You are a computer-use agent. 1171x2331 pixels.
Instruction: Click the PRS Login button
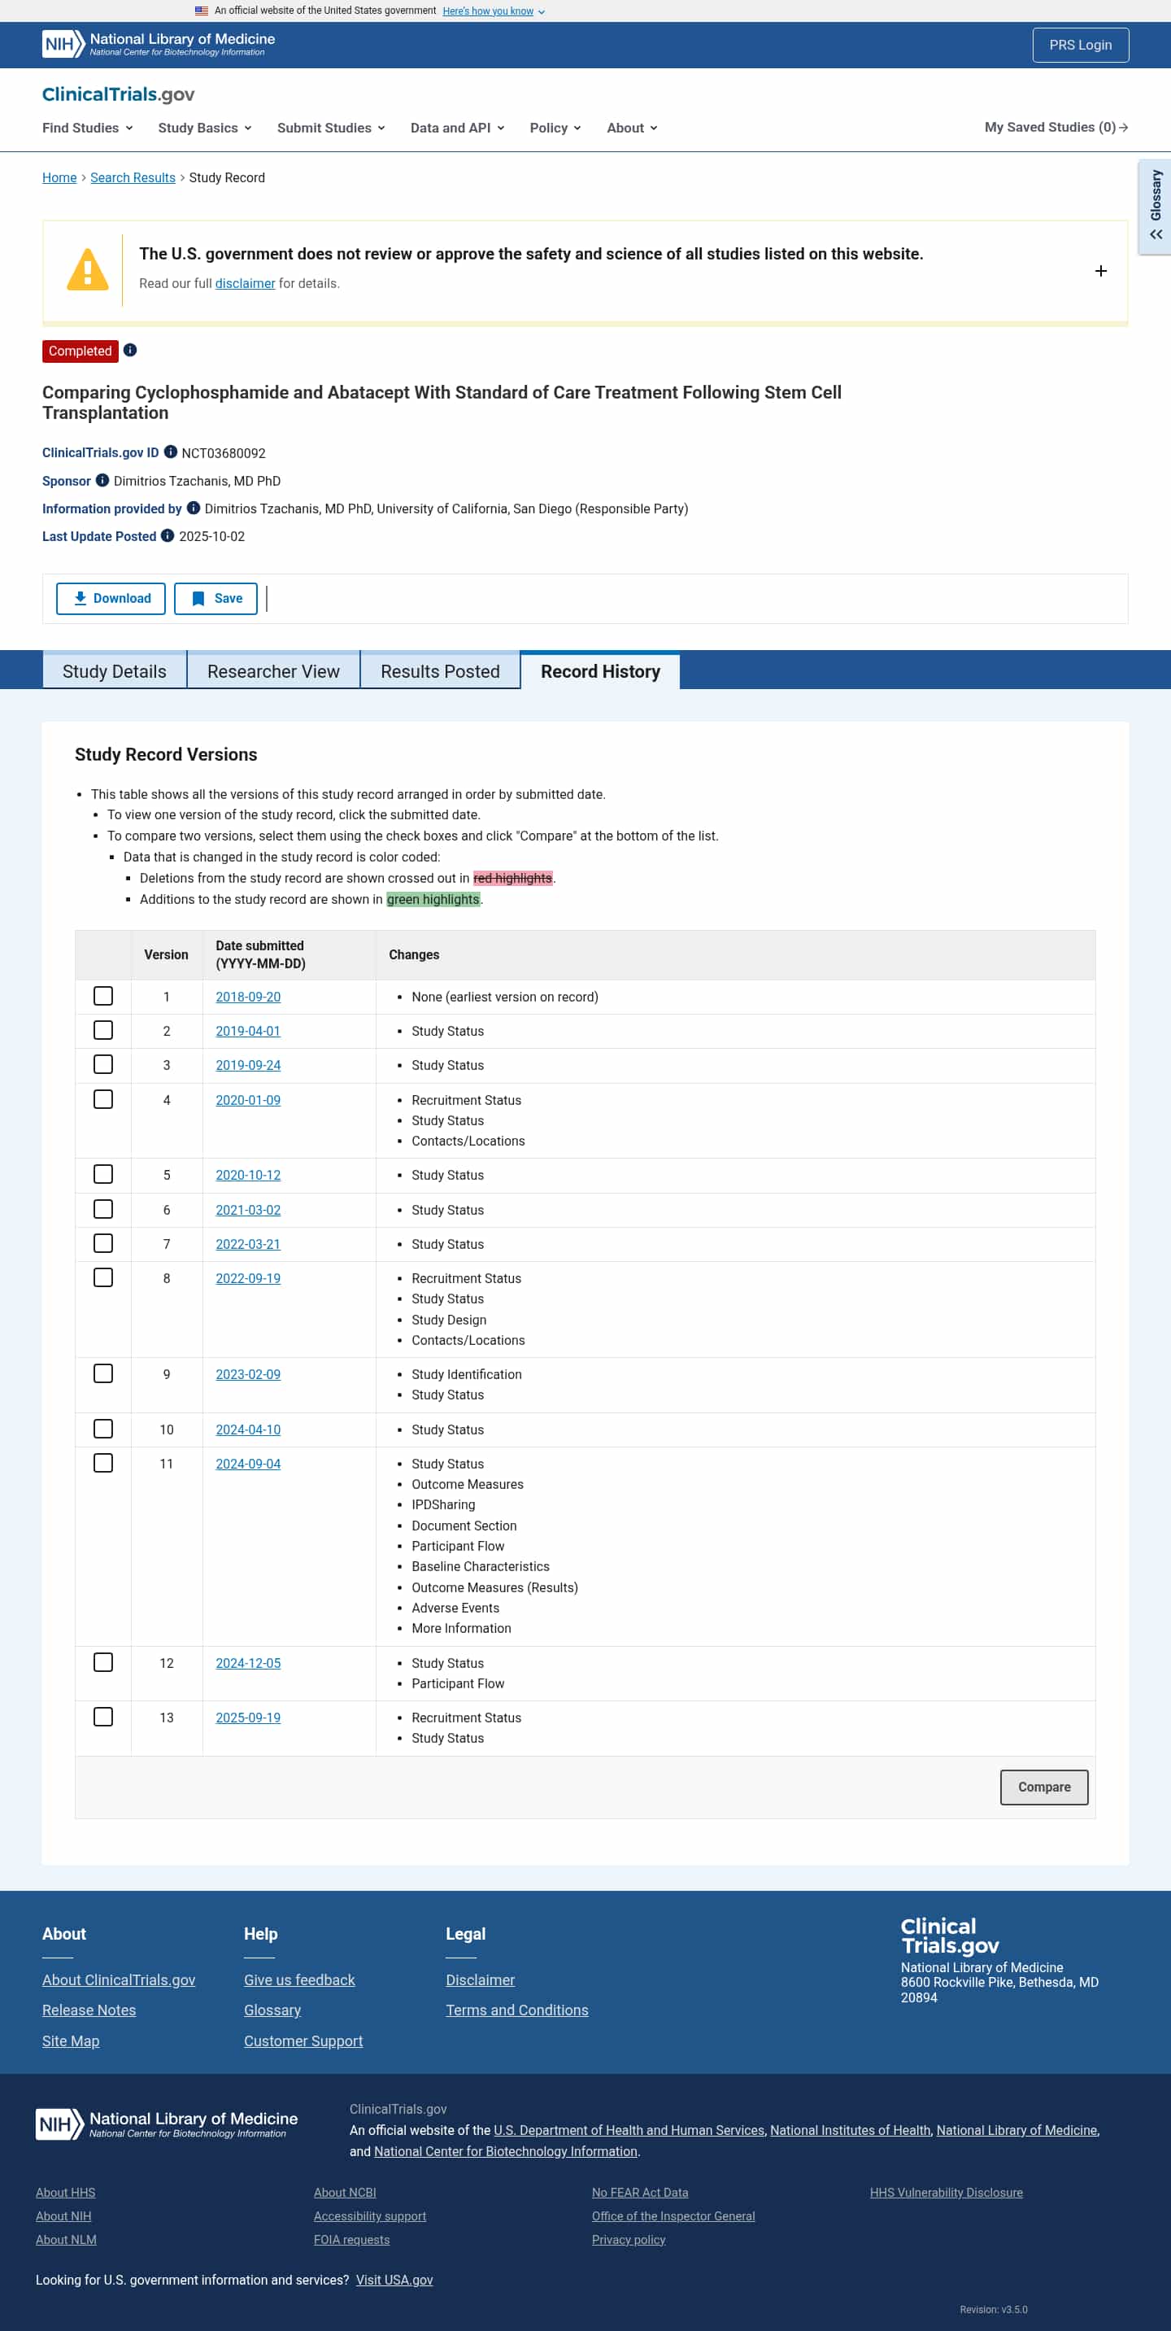click(x=1081, y=44)
